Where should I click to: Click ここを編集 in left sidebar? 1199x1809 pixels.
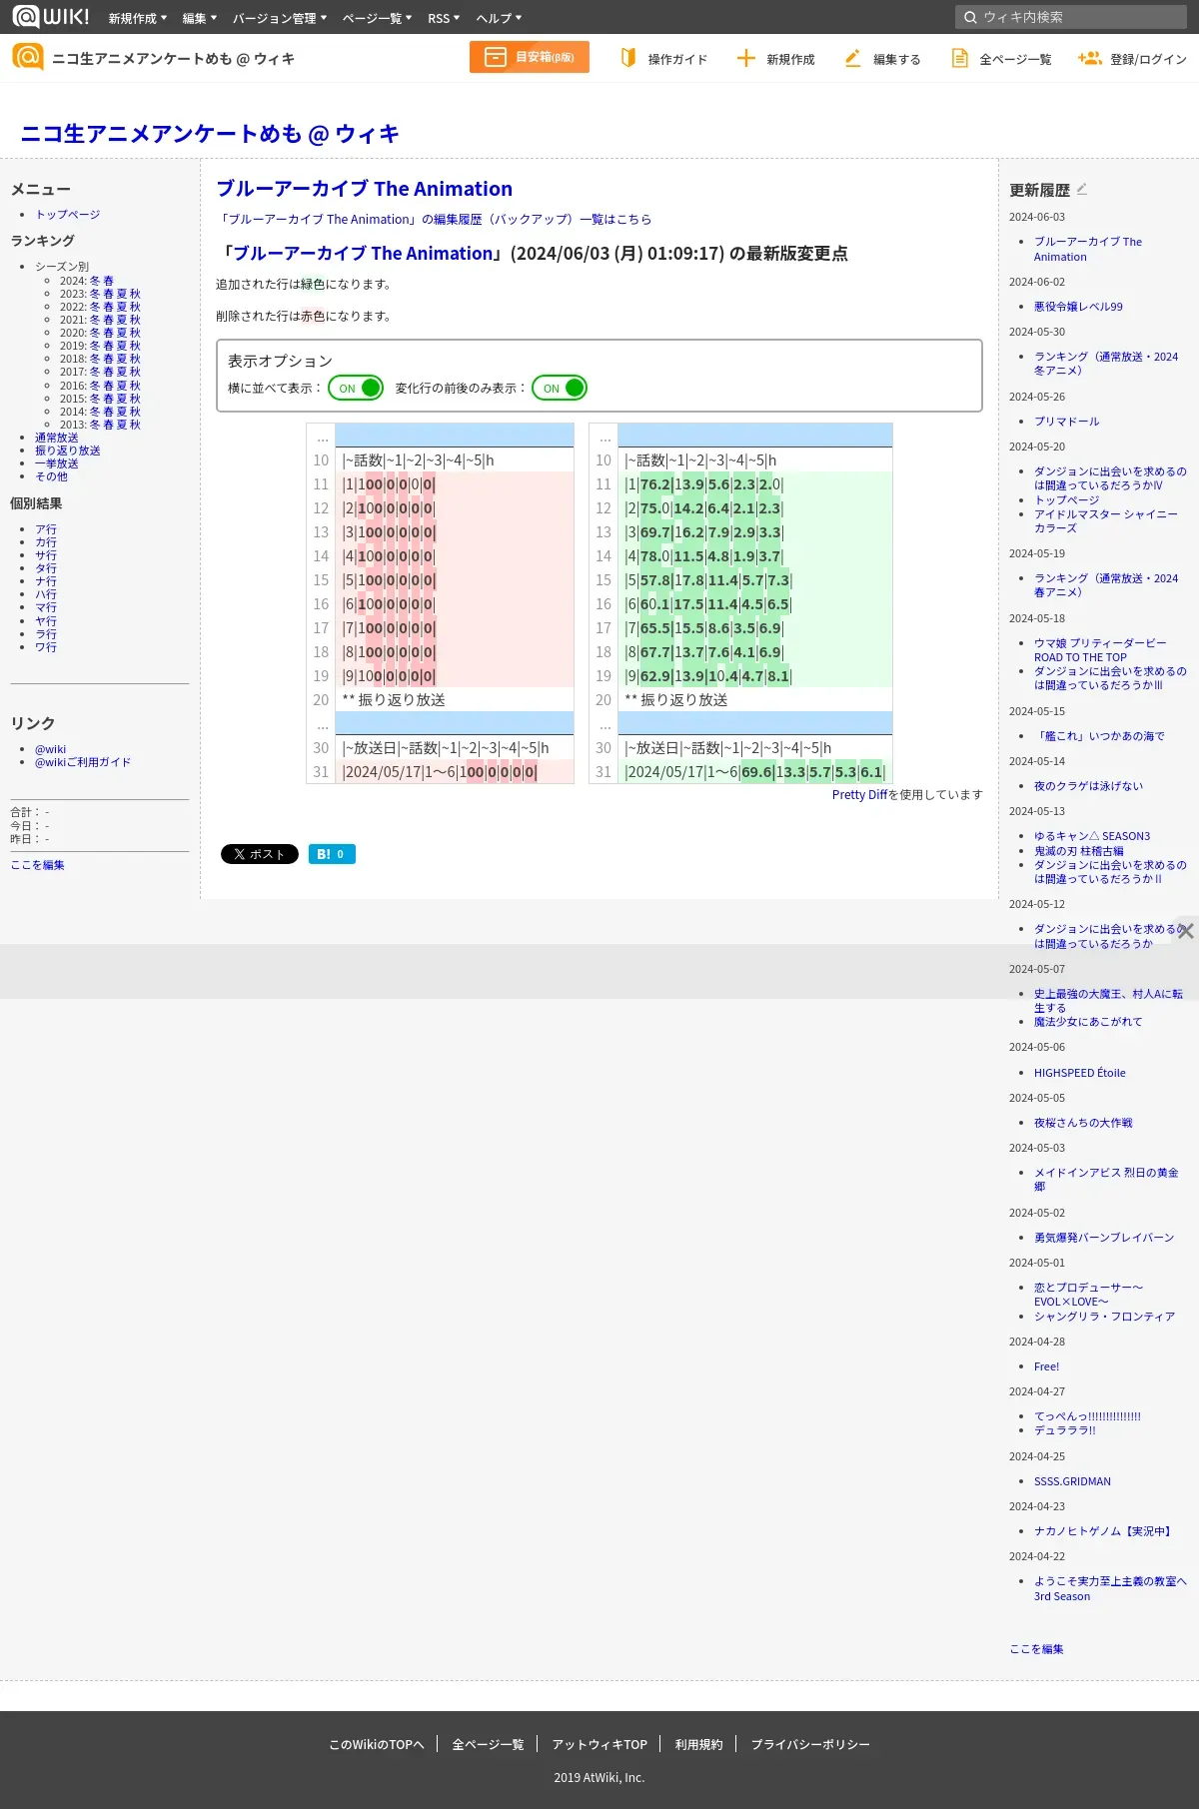(37, 865)
